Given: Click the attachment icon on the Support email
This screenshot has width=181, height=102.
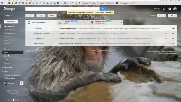Looking at the screenshot, I should (166, 39).
